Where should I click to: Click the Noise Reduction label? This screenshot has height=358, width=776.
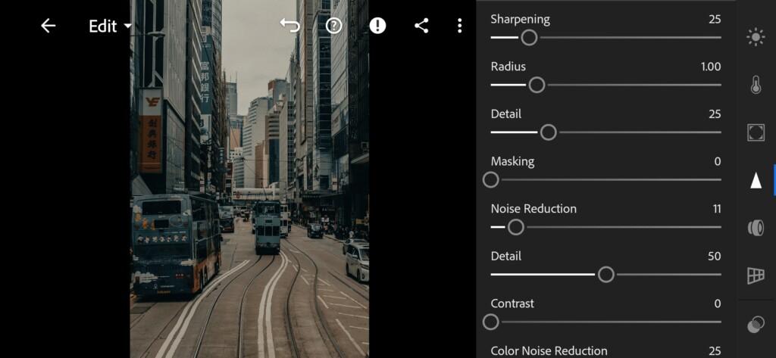click(x=533, y=209)
